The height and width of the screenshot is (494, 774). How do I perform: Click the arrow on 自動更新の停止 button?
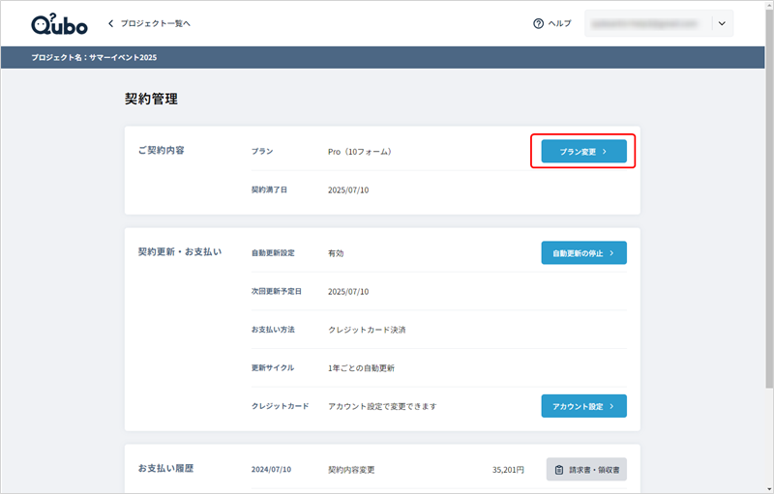point(612,253)
